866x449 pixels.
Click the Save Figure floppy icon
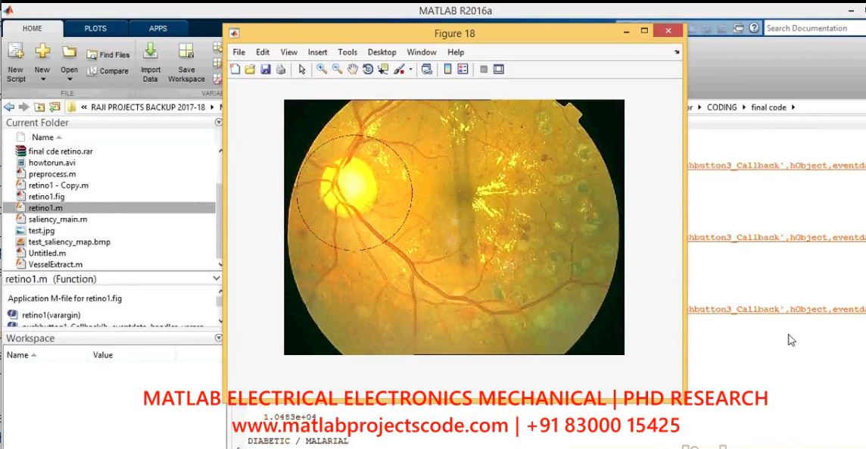265,69
